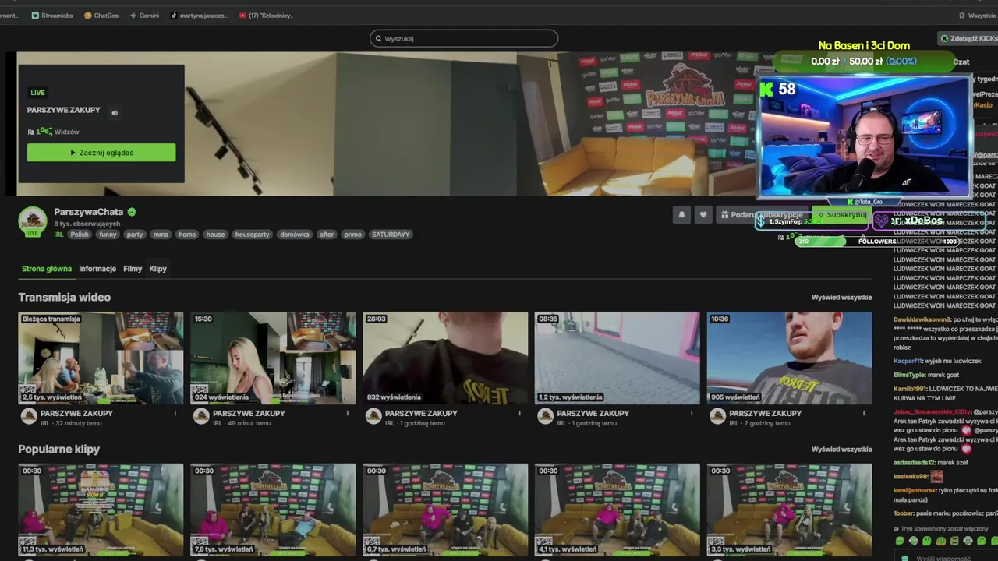Select the prime tag
Image resolution: width=998 pixels, height=561 pixels.
(x=352, y=235)
